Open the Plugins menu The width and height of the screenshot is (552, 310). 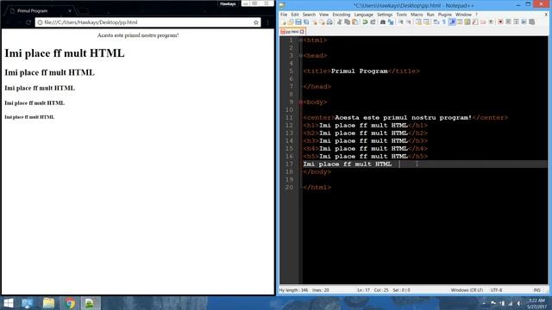[x=445, y=15]
